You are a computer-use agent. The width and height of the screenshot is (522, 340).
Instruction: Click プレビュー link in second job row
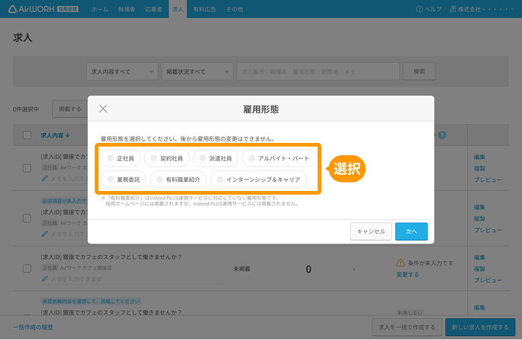click(x=488, y=230)
